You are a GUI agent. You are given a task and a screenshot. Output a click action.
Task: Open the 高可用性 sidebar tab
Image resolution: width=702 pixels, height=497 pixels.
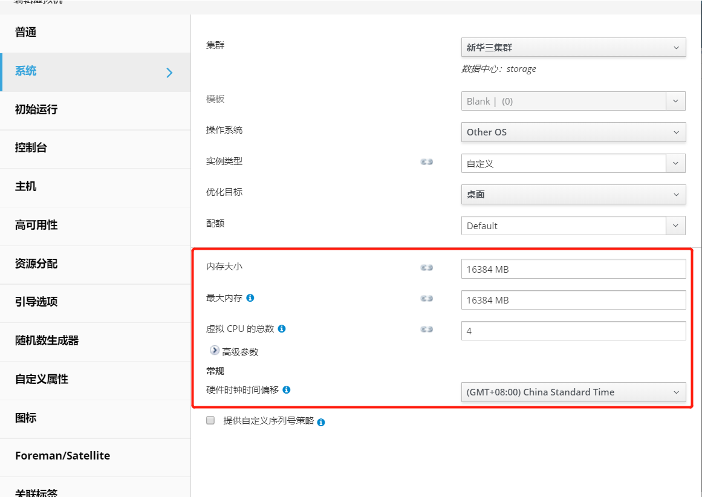36,225
